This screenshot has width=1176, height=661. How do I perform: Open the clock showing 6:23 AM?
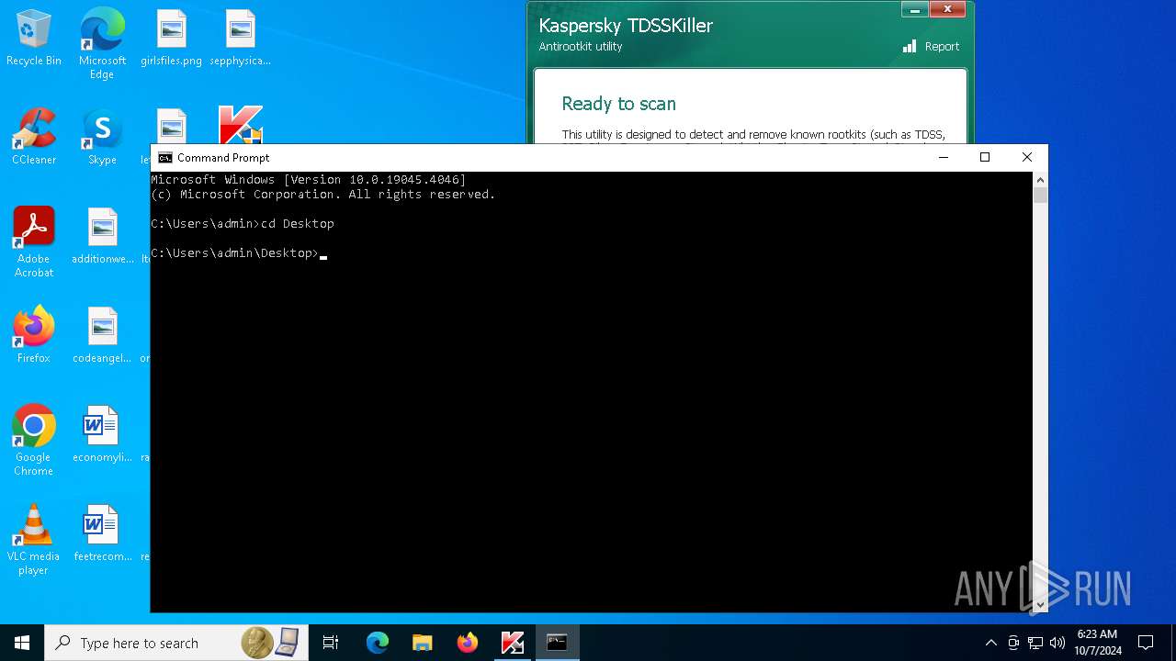(x=1098, y=643)
